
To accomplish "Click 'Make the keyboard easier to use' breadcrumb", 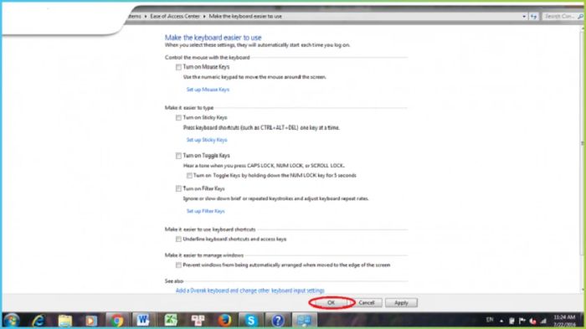I will (245, 17).
